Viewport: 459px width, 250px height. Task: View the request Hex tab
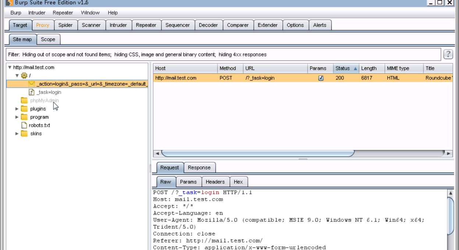(238, 182)
